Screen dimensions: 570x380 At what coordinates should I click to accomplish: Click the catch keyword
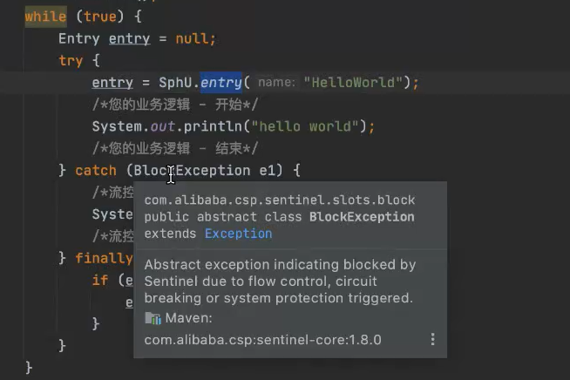pyautogui.click(x=96, y=170)
